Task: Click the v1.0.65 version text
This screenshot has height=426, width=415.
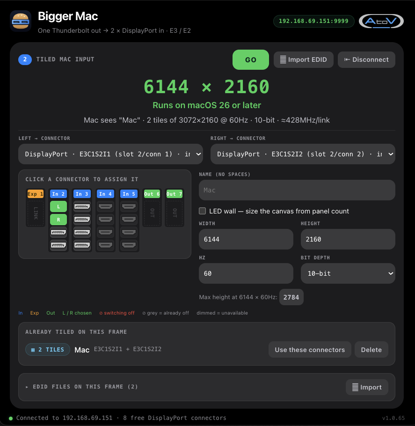Action: point(393,418)
